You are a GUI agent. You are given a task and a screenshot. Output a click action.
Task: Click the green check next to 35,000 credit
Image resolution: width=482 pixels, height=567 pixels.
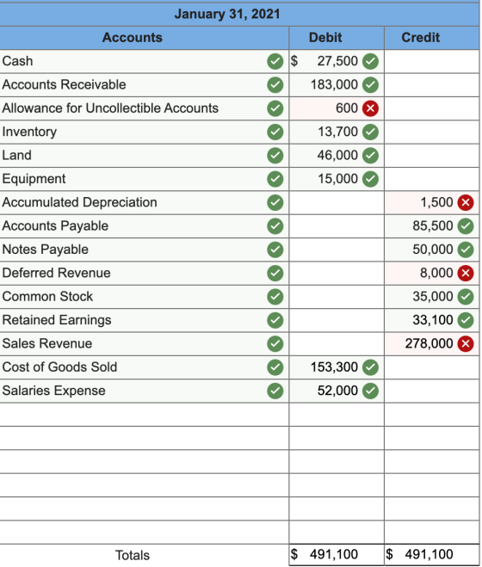click(466, 296)
